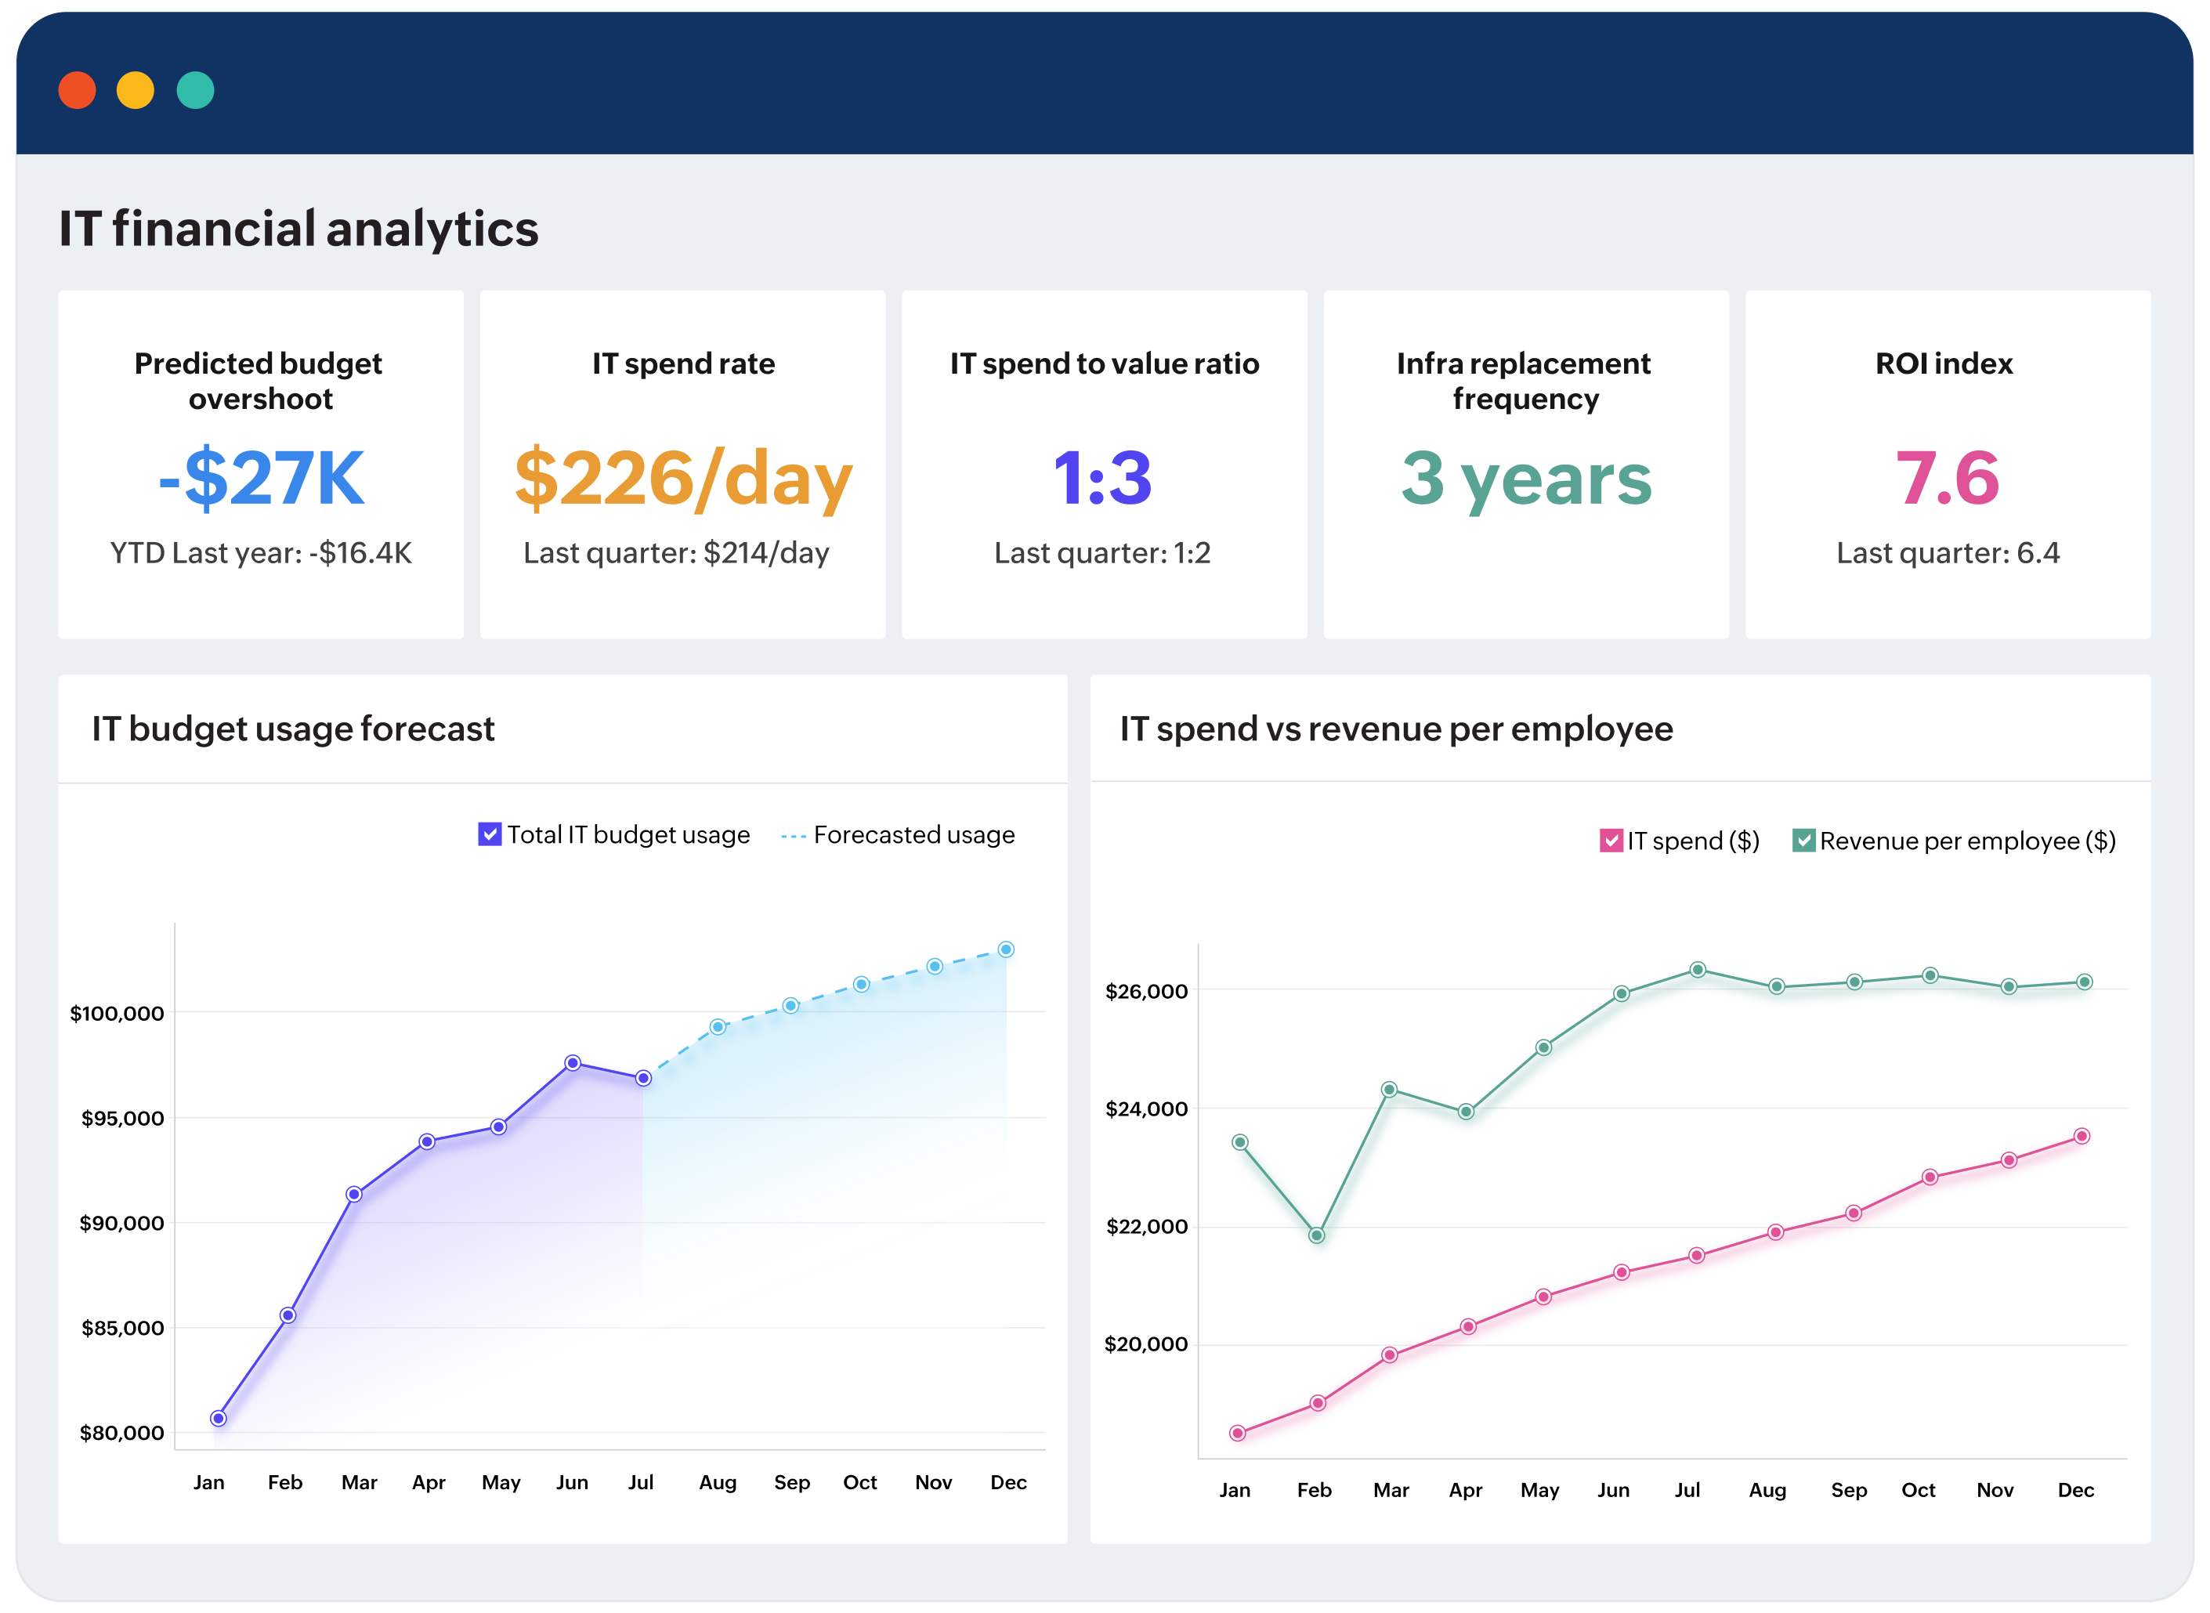Select the Dec forecasted usage point

[1007, 949]
